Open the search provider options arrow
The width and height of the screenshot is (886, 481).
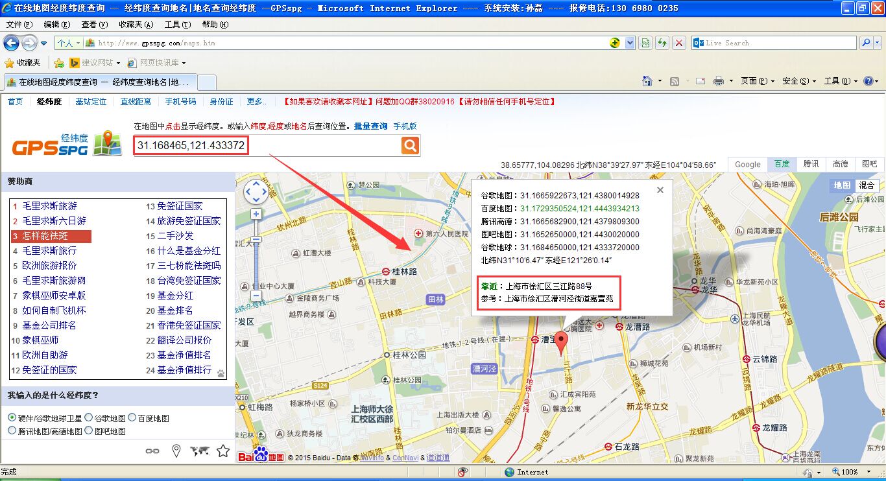pyautogui.click(x=877, y=43)
